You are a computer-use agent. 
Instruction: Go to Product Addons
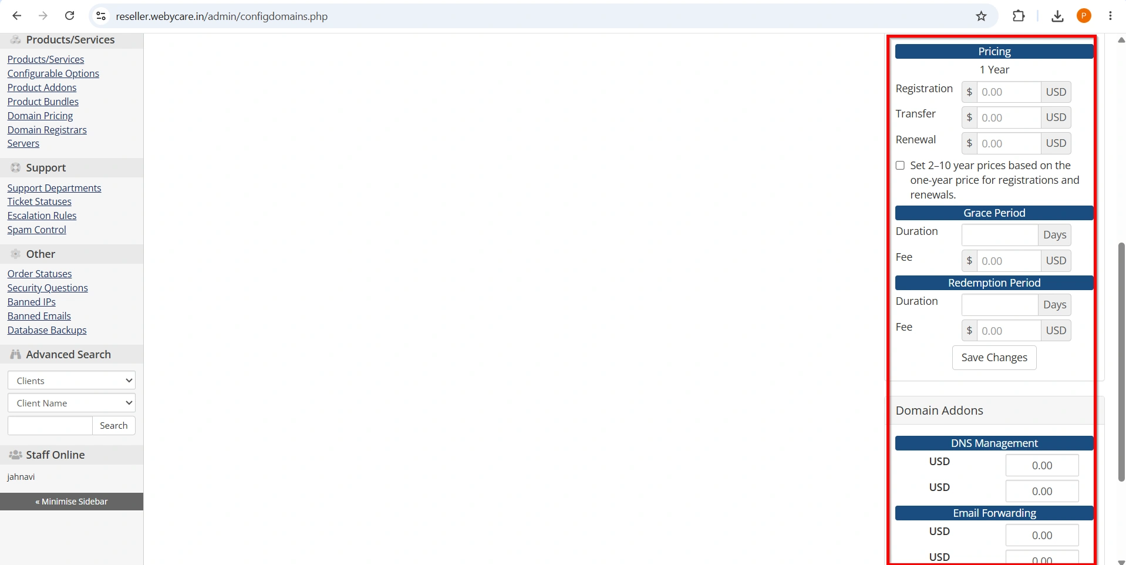click(x=42, y=88)
